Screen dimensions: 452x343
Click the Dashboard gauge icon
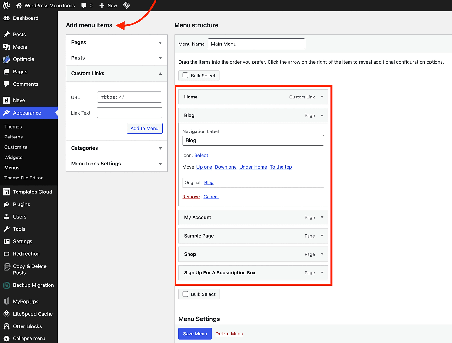click(6, 18)
